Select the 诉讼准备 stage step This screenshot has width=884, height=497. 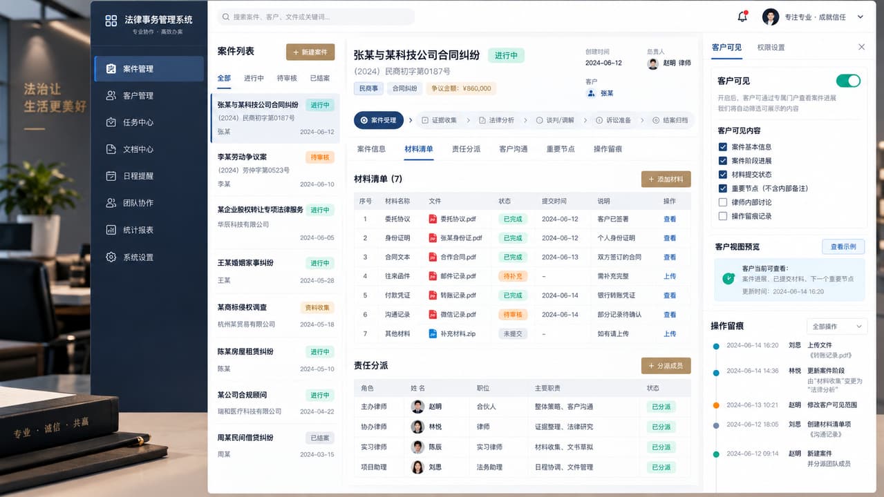[x=614, y=120]
